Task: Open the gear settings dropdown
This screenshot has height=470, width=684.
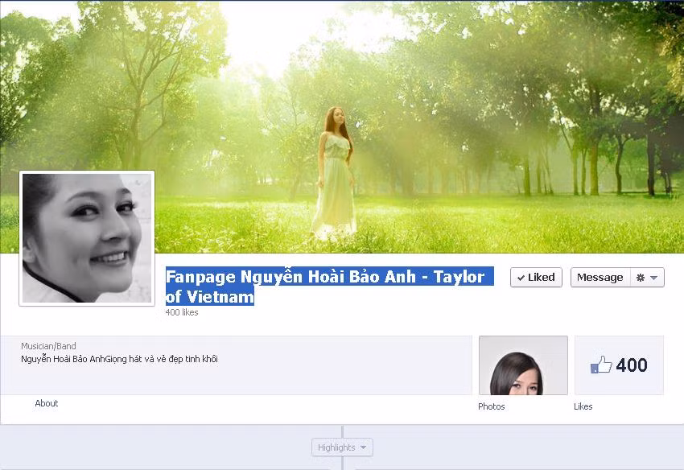Action: (647, 278)
